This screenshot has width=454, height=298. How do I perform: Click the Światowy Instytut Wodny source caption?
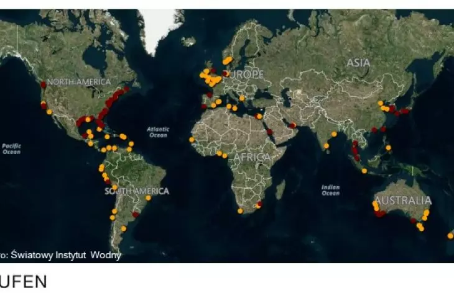click(65, 255)
